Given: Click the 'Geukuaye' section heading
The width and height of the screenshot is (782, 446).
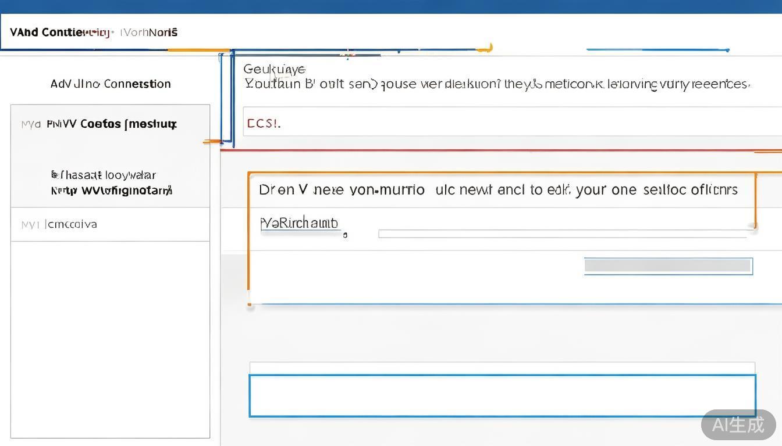Looking at the screenshot, I should 274,70.
